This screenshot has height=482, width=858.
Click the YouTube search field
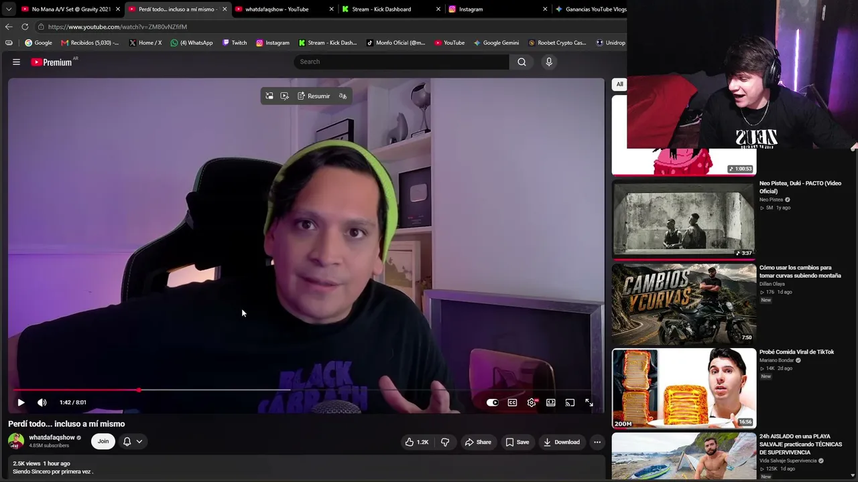click(401, 62)
